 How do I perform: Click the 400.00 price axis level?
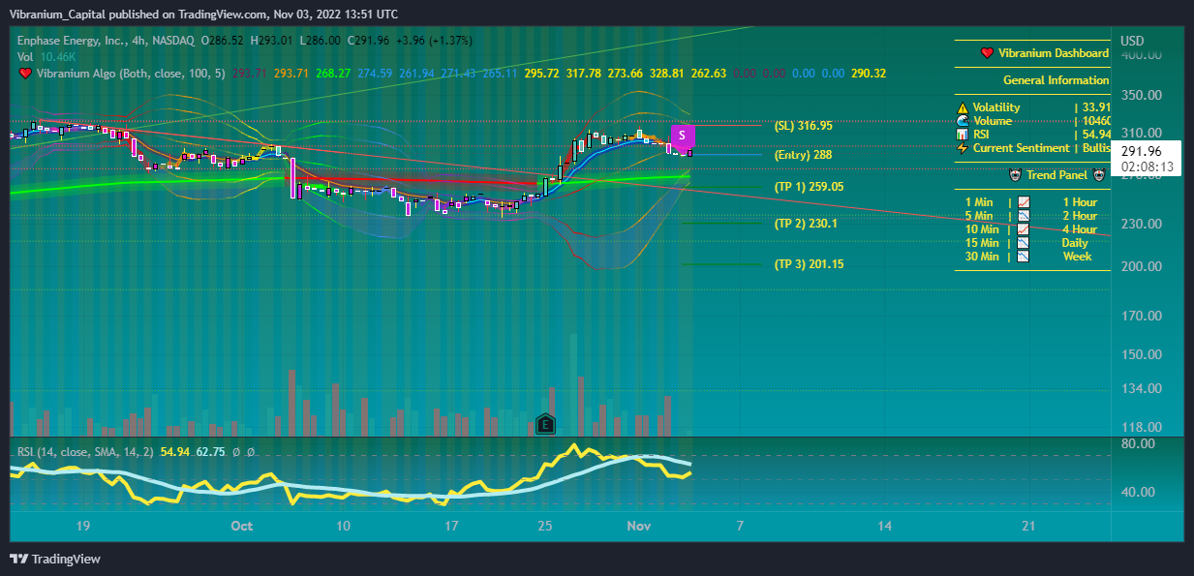(1140, 56)
